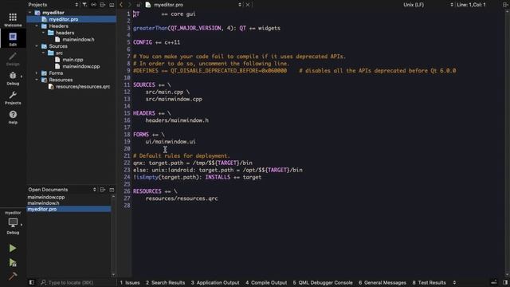Collapse the Sources folder

coord(37,46)
